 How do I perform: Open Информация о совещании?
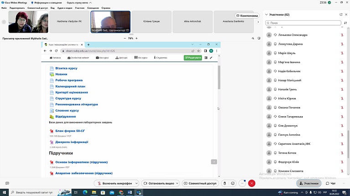pos(46,3)
